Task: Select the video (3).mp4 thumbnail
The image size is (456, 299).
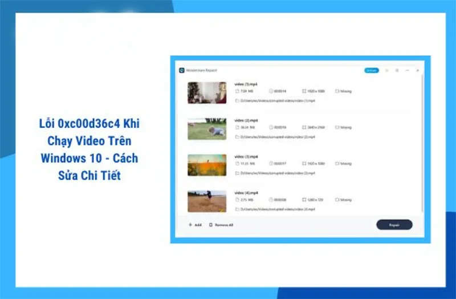Action: click(x=207, y=165)
